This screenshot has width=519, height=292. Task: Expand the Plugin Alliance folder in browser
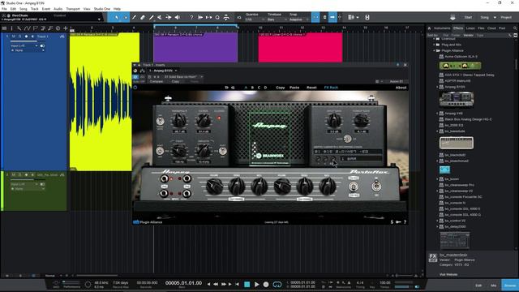(435, 50)
